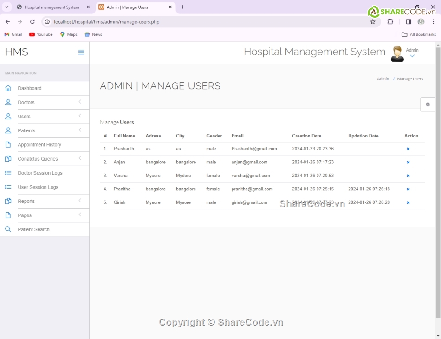
Task: Remove Girish via the delete X icon
Action: tap(408, 203)
